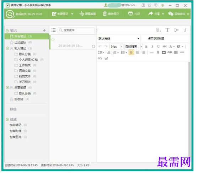Toggle italic formatting

coord(152,47)
